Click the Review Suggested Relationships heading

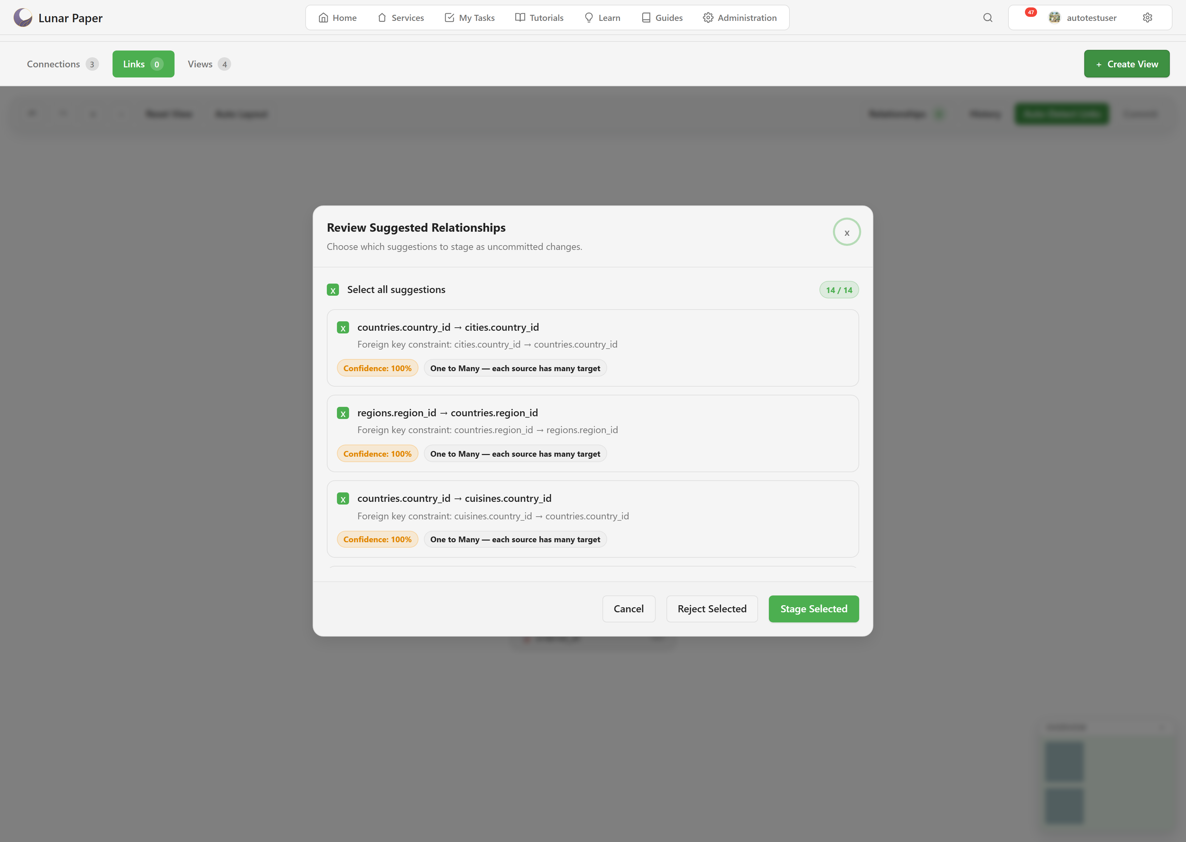pos(416,228)
